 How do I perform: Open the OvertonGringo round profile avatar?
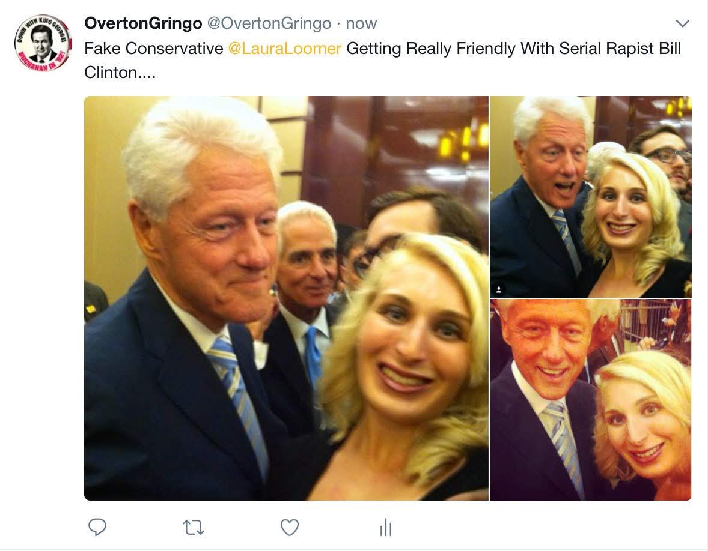click(43, 43)
